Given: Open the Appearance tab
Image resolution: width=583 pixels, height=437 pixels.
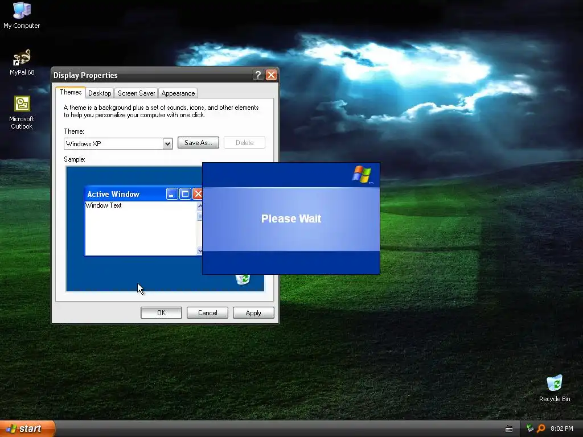Looking at the screenshot, I should click(x=178, y=93).
